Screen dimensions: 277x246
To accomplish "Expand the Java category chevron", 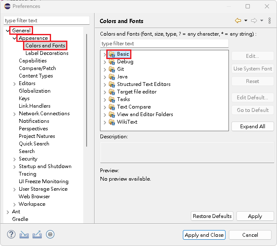I will (x=105, y=77).
